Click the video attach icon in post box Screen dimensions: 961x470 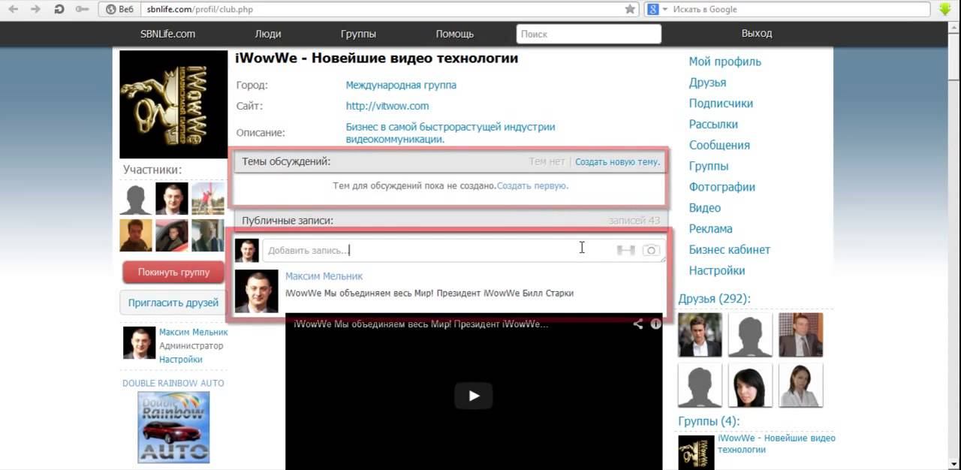tap(625, 250)
